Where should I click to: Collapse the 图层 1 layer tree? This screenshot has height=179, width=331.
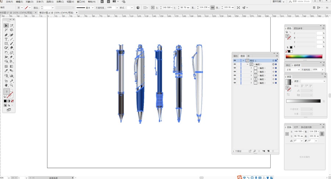pyautogui.click(x=243, y=60)
